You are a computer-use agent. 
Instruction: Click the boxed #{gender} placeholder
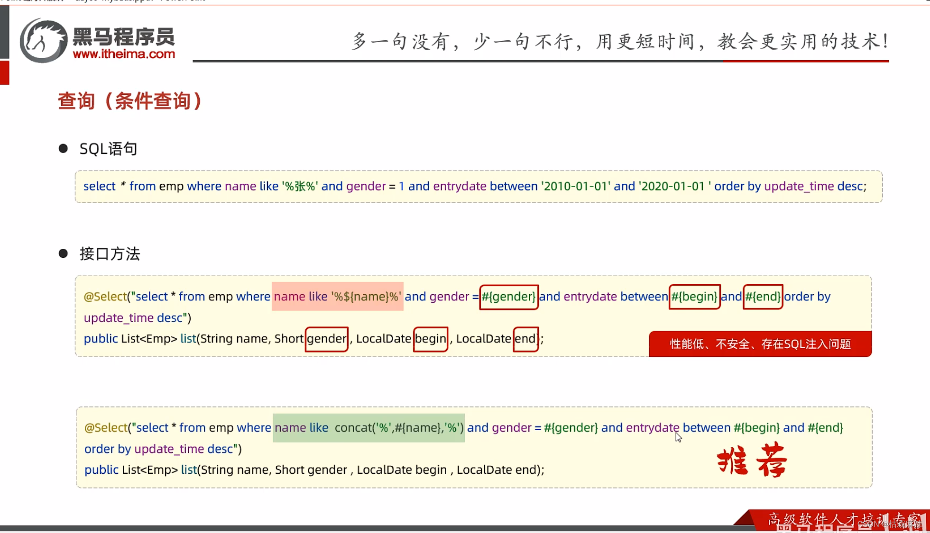(x=508, y=297)
